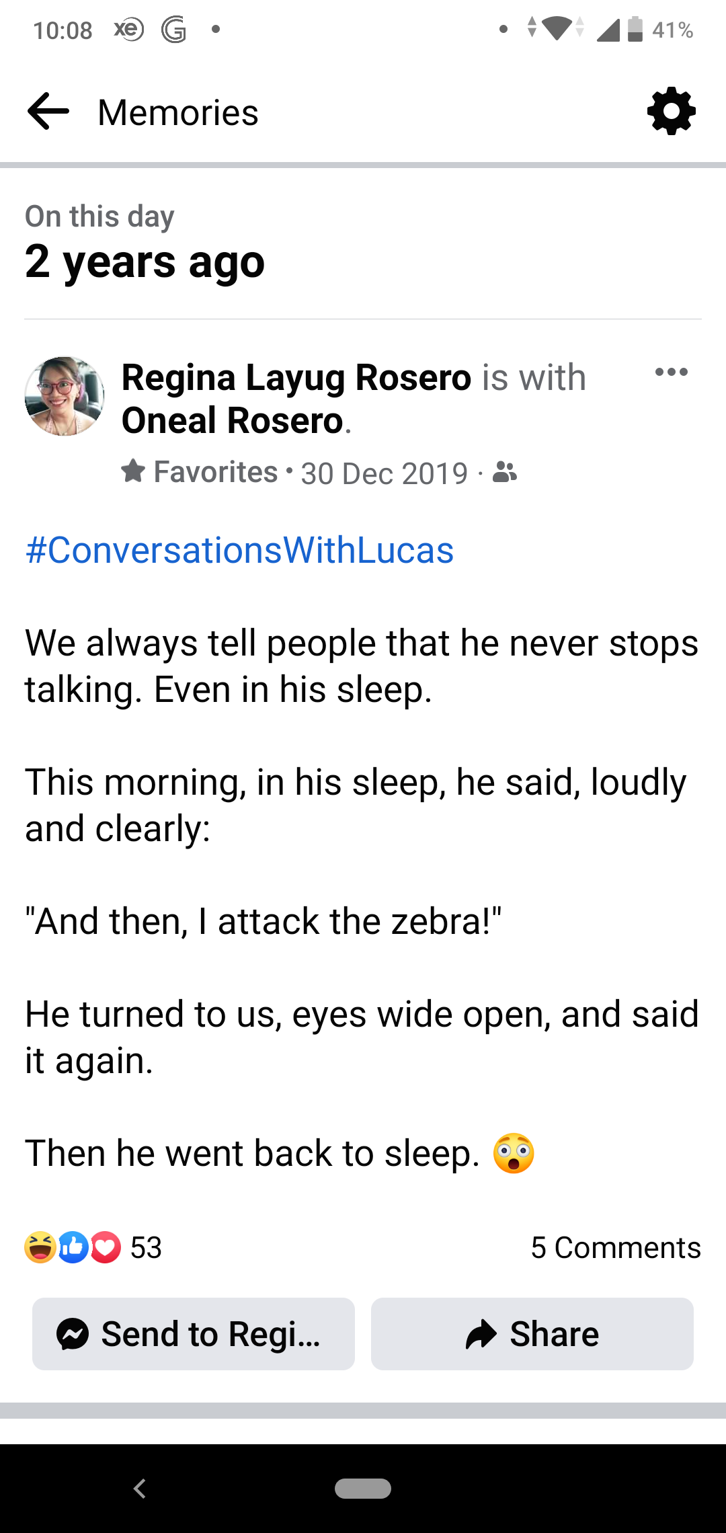Screen dimensions: 726x1533
Task: Tap the back arrow in Memories header
Action: [48, 112]
